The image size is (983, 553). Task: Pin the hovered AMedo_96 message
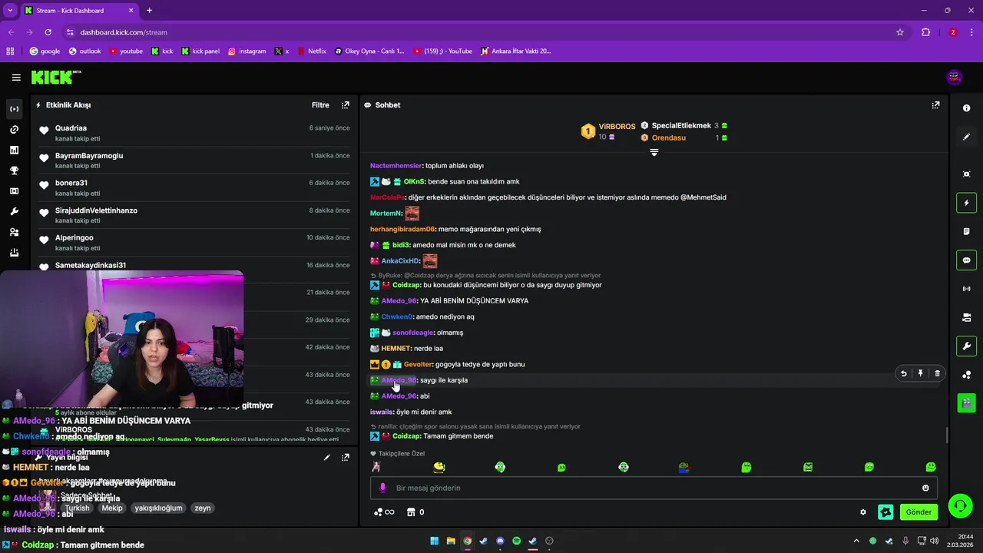[x=920, y=373]
